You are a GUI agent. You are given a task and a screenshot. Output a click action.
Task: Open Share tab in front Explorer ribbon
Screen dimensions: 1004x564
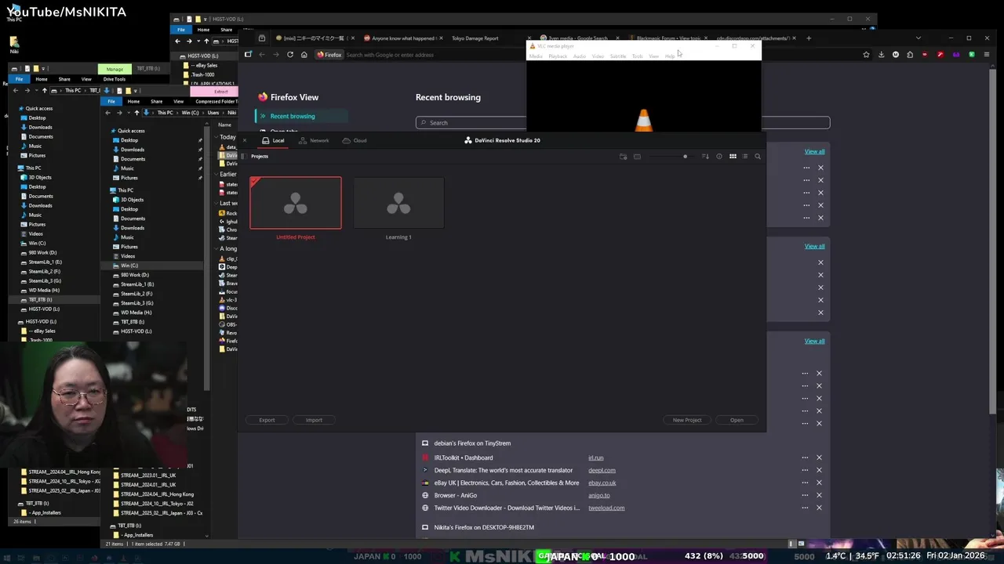156,101
